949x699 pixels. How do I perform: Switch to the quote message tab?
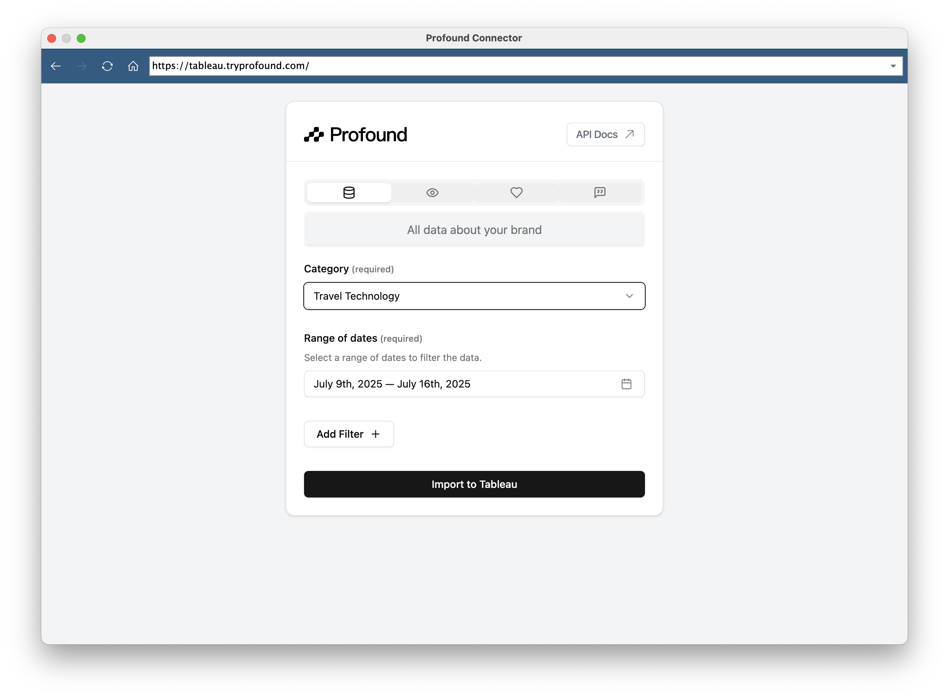[600, 193]
